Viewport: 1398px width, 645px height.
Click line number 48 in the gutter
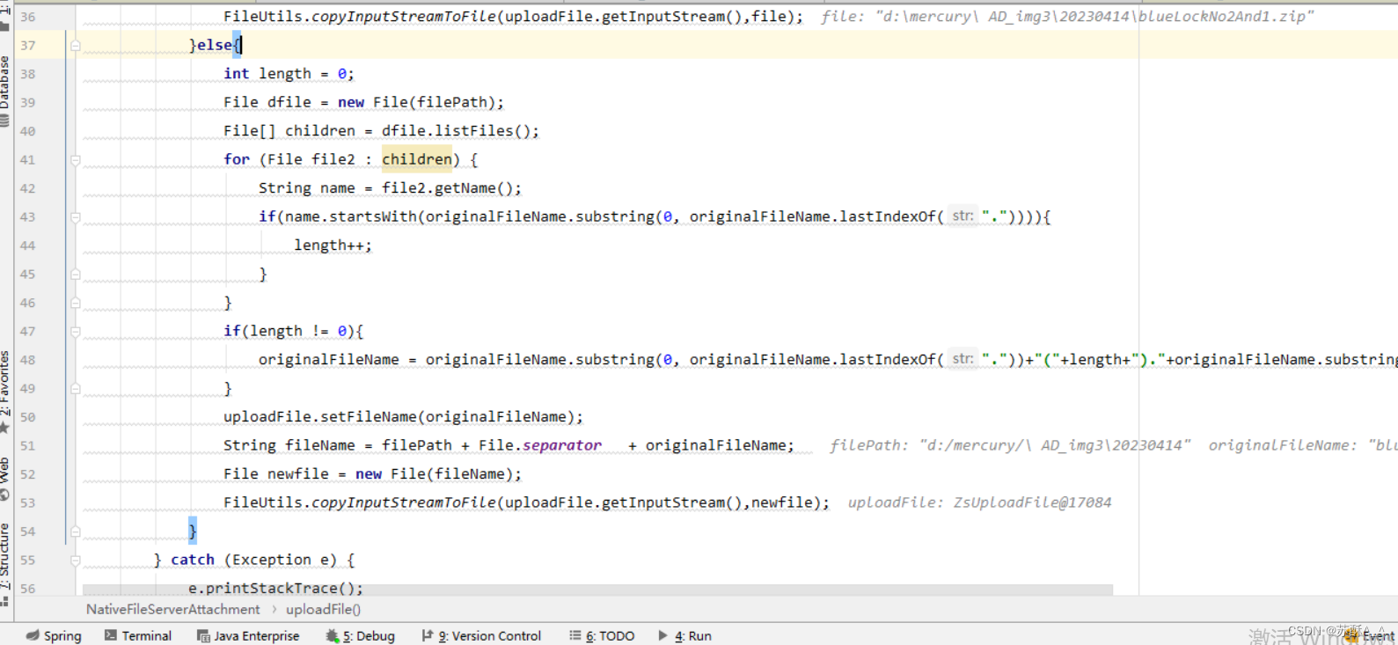point(28,360)
